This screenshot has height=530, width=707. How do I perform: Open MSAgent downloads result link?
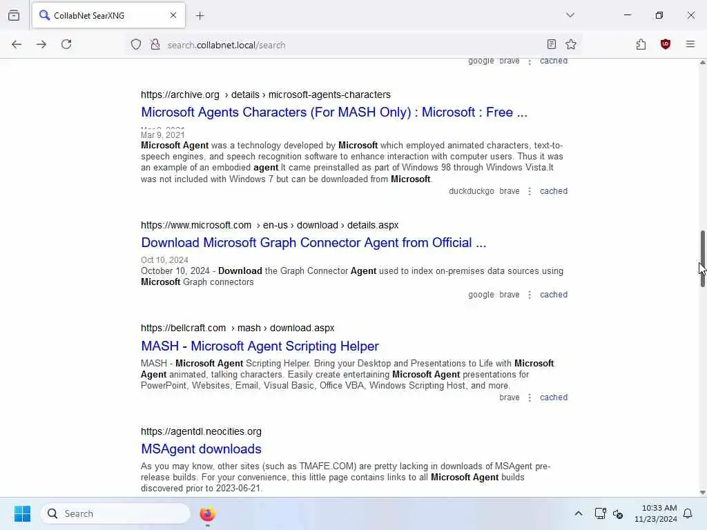(x=201, y=449)
